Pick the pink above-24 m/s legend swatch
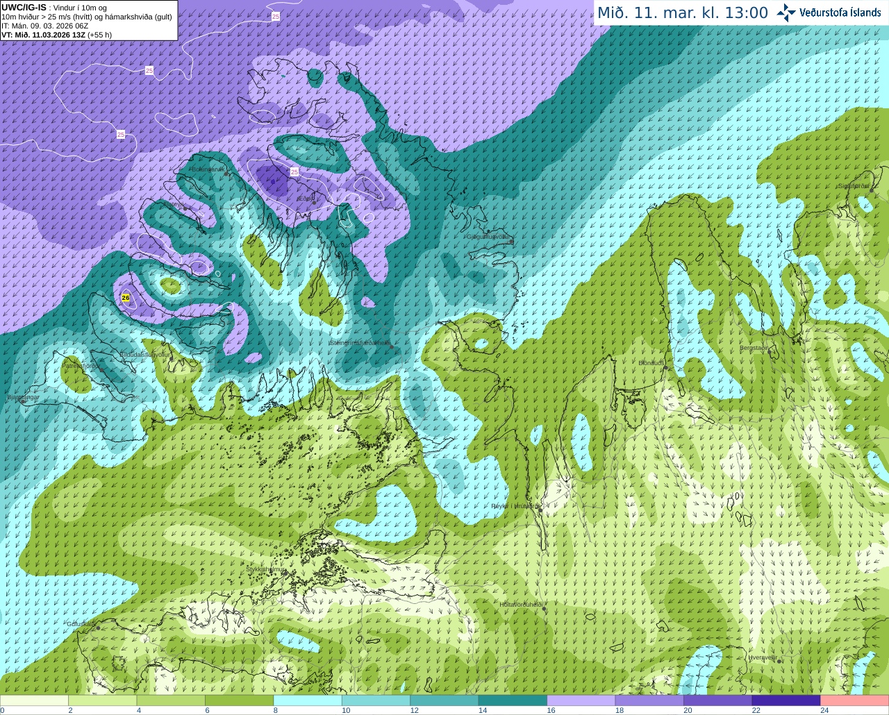The height and width of the screenshot is (715, 889). point(855,700)
